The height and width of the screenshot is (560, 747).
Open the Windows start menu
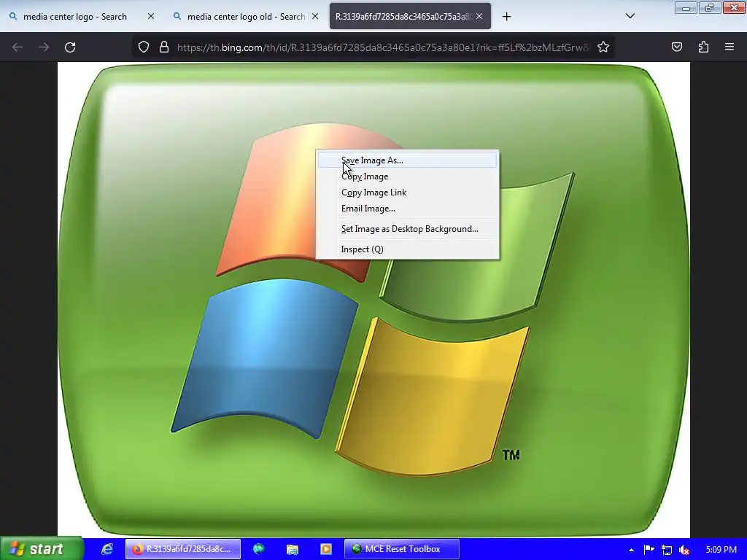click(x=42, y=549)
